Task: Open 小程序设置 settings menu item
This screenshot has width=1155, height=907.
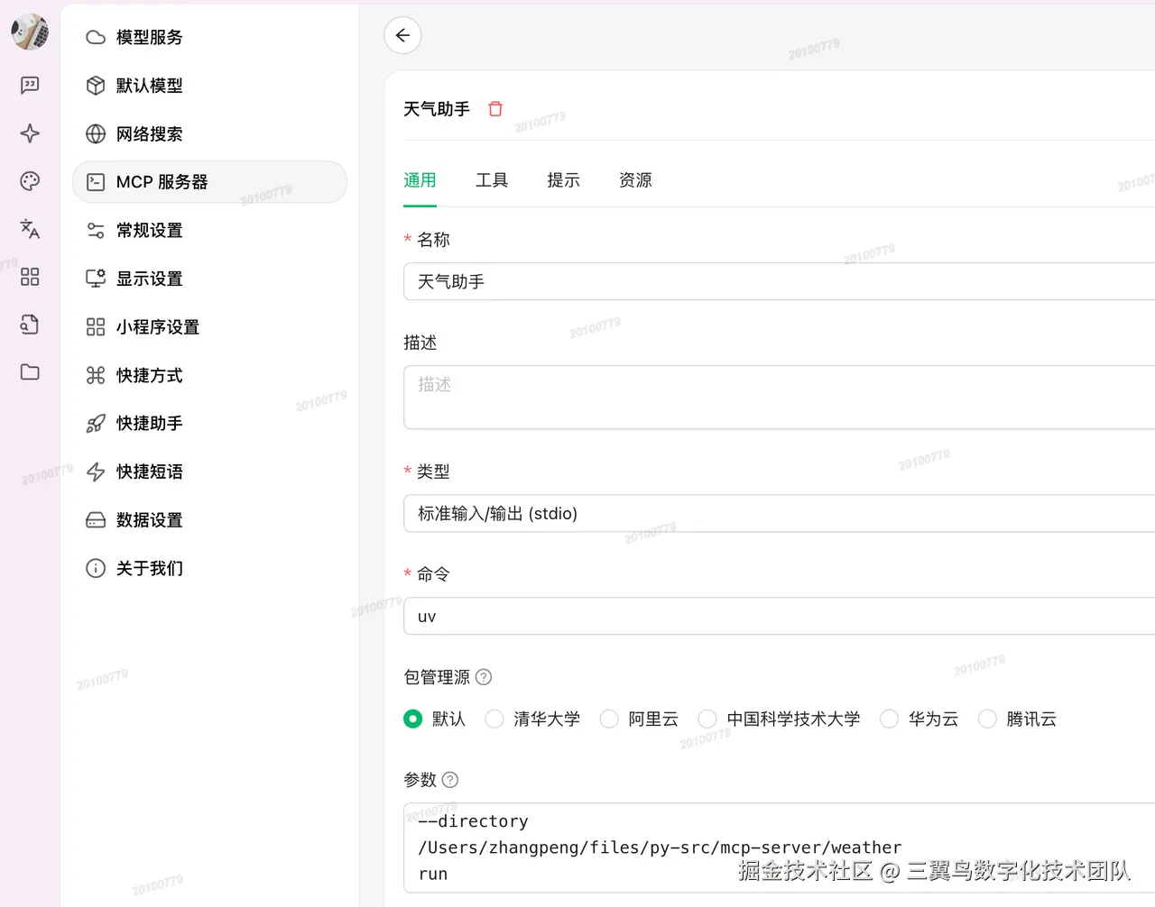Action: [209, 327]
